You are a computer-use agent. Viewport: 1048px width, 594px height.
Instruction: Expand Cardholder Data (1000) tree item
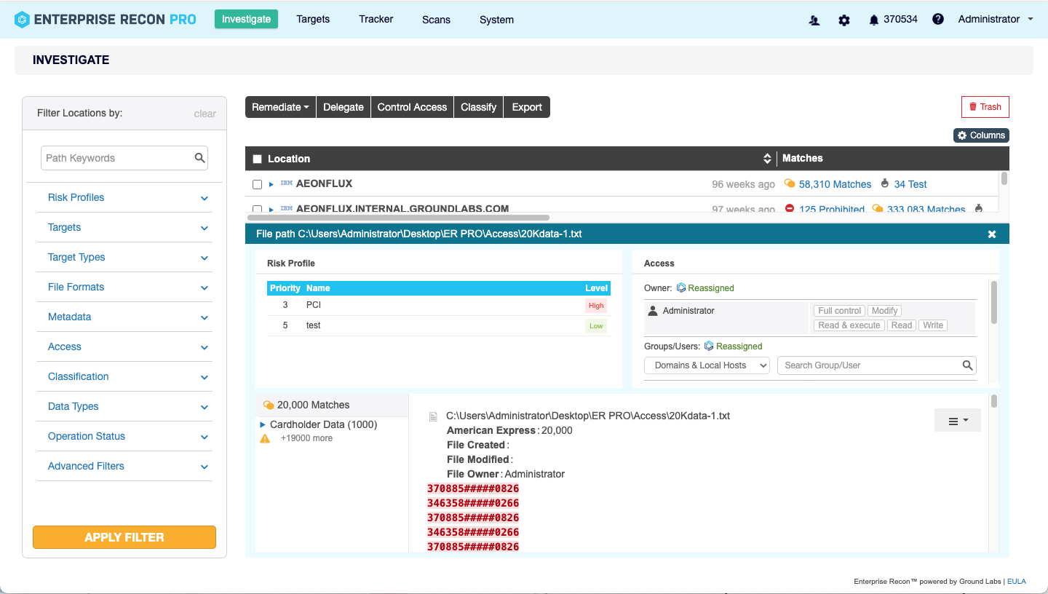click(263, 424)
